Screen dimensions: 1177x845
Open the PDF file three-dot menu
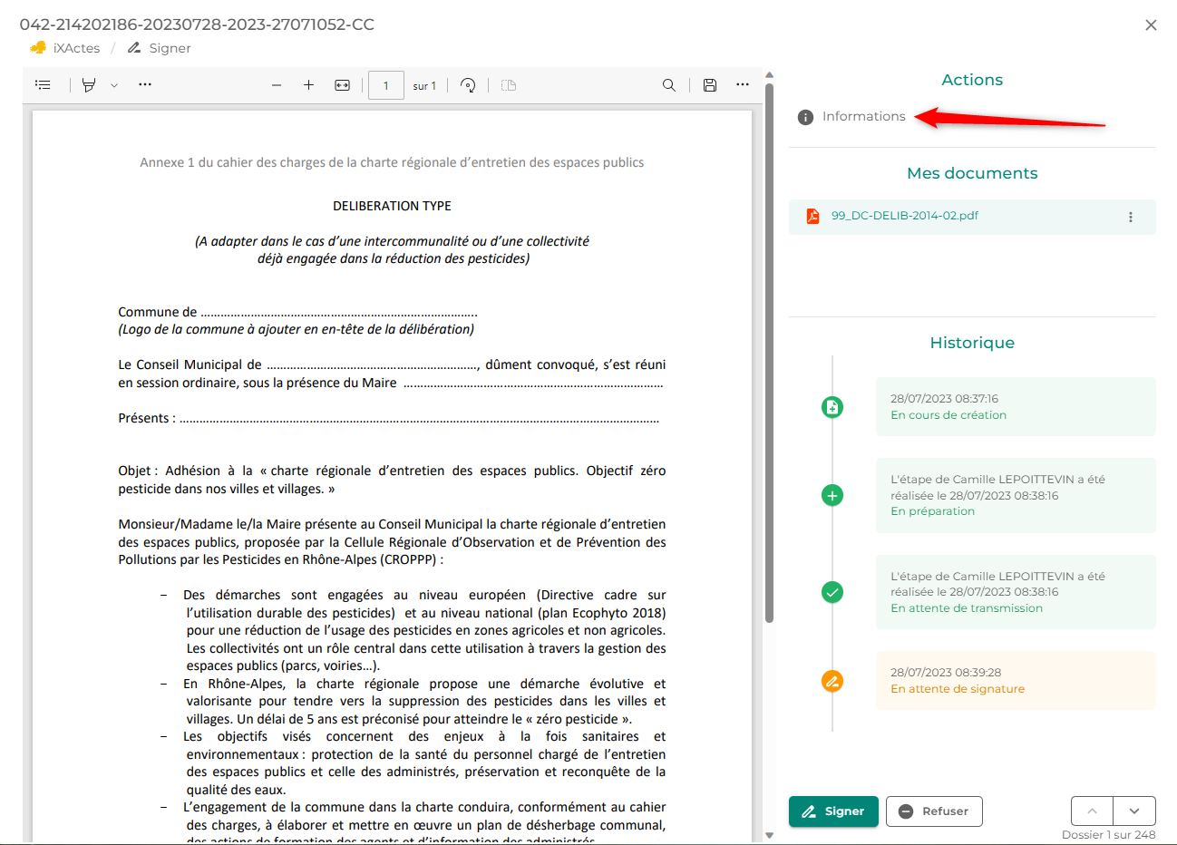[1131, 217]
